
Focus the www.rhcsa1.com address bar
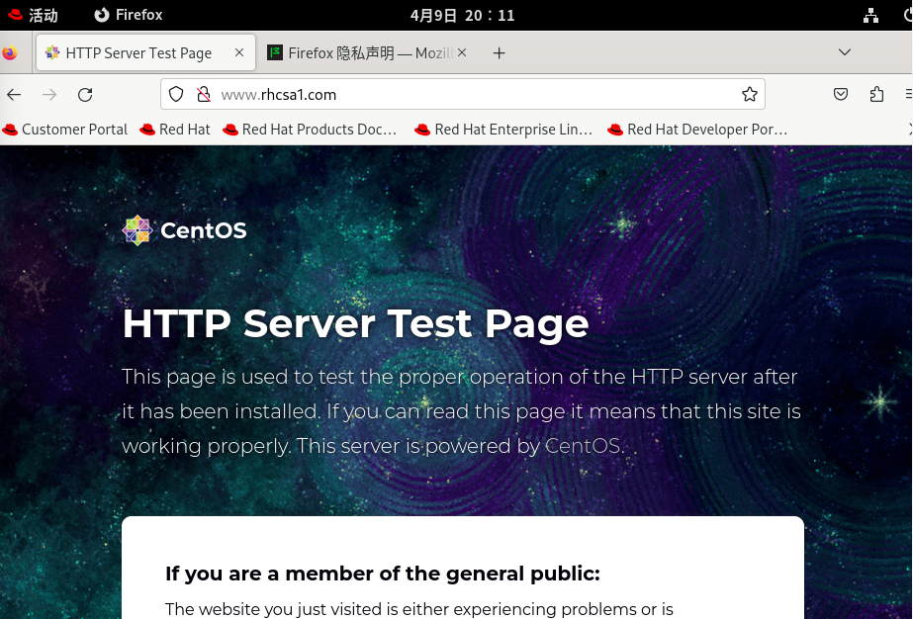(x=463, y=94)
